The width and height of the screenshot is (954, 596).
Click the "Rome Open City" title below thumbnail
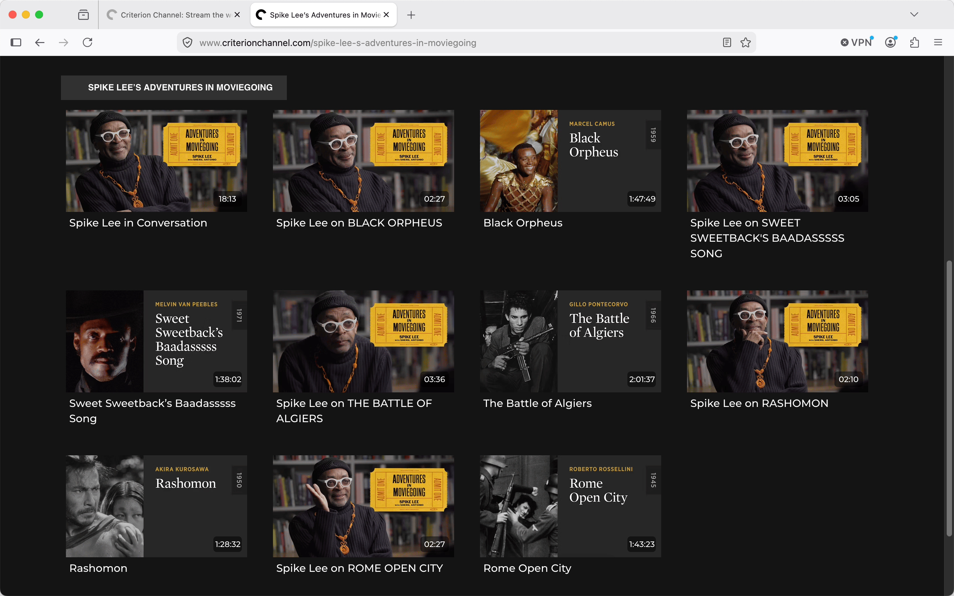pos(527,568)
